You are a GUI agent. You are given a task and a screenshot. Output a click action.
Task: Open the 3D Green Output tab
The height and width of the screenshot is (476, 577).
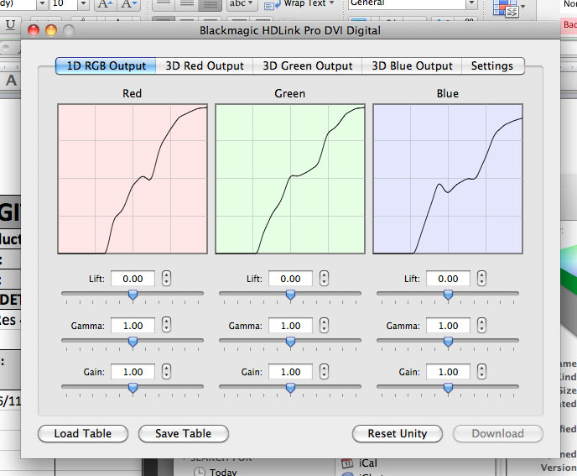click(307, 66)
